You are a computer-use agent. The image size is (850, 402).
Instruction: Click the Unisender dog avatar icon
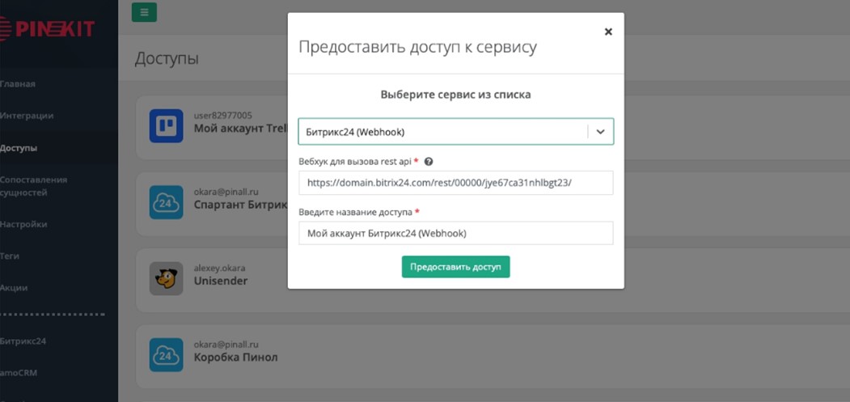click(166, 278)
